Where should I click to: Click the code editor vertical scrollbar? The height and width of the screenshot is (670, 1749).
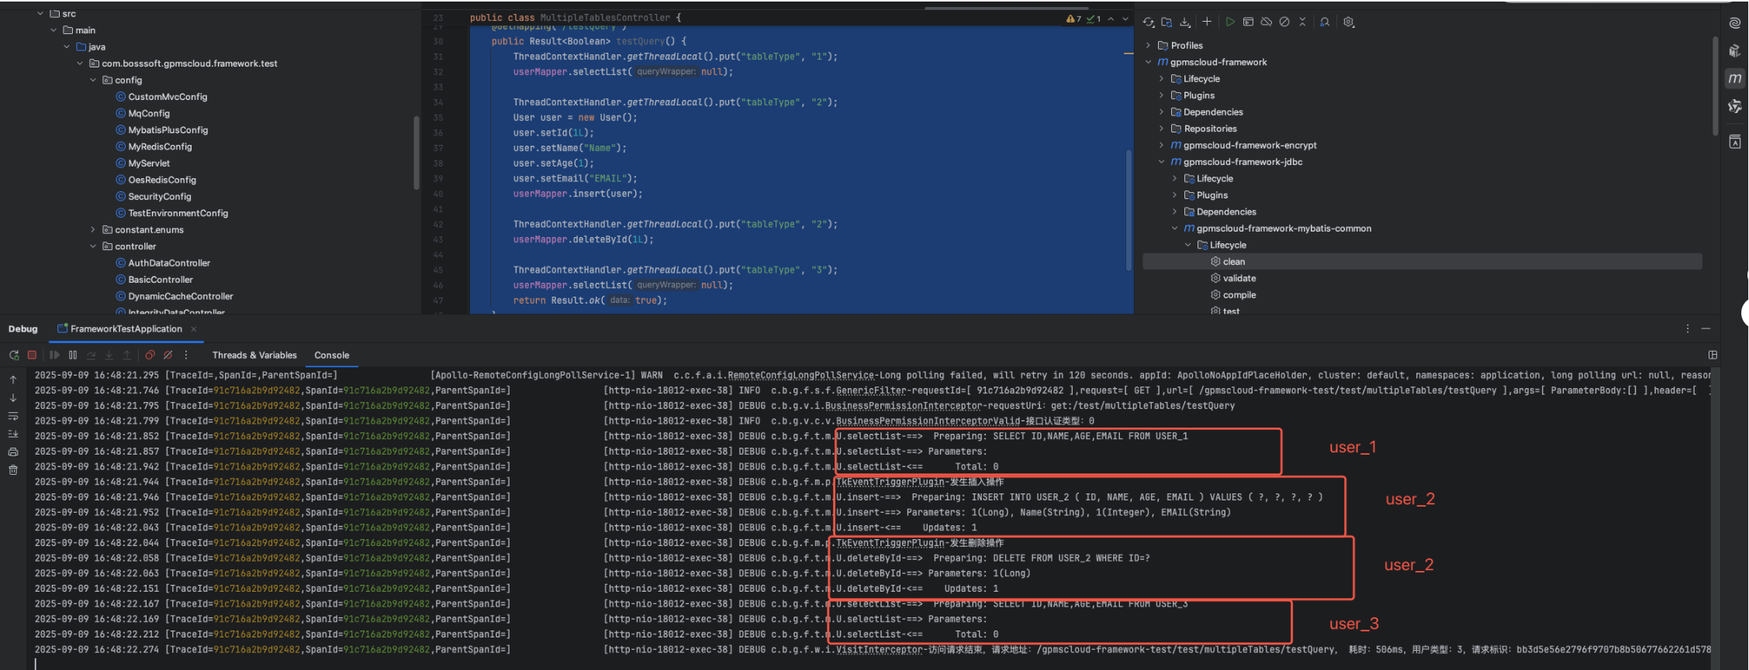coord(1129,209)
